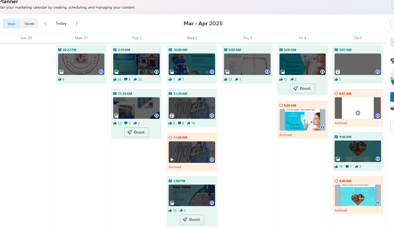
Task: Click Facebook icon on Tuesday 3:10 AM post
Action: pos(157,72)
